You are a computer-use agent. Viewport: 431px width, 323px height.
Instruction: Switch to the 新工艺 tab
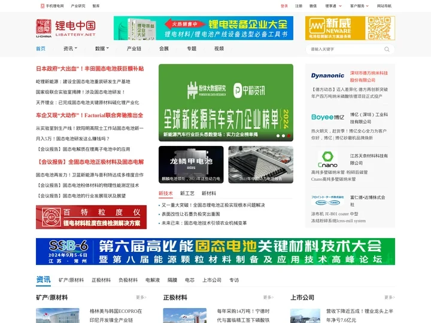(x=187, y=193)
